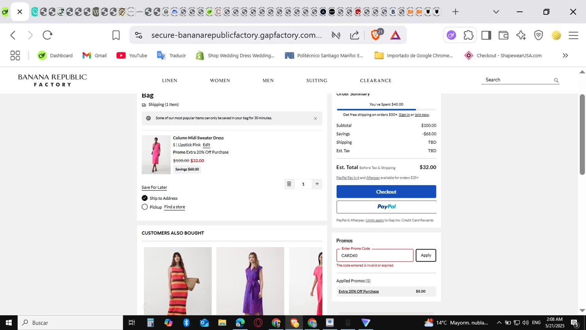Open Opera from the taskbar

point(258,323)
